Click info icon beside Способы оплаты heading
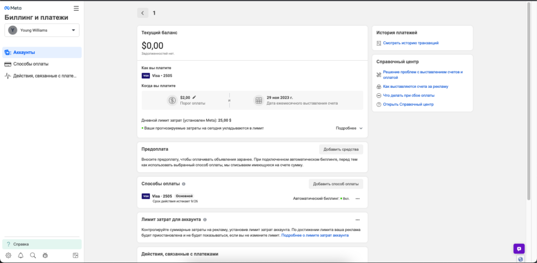Image resolution: width=537 pixels, height=263 pixels. (x=184, y=184)
